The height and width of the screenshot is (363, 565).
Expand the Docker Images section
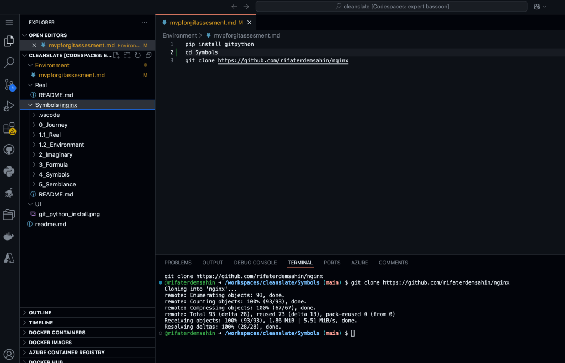tap(88, 343)
